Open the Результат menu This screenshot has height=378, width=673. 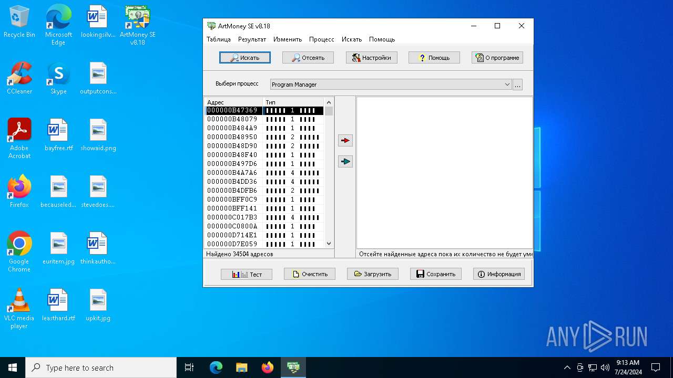pos(252,39)
